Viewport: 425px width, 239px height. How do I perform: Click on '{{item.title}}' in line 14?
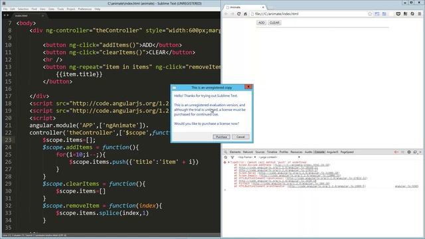point(79,74)
